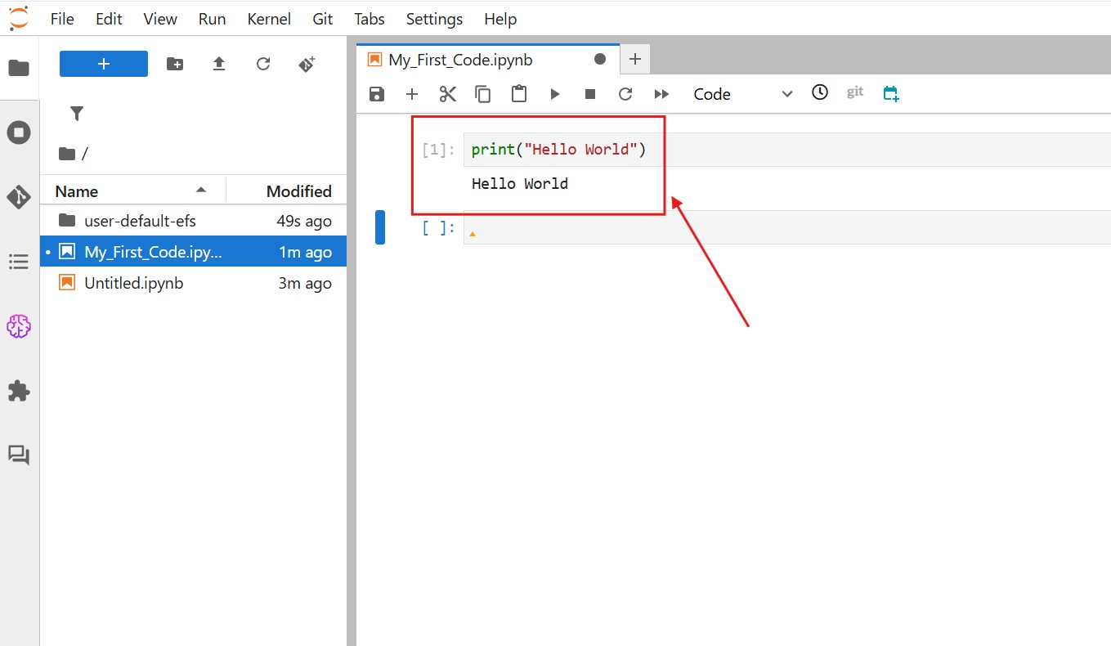This screenshot has width=1111, height=646.
Task: Restart kernel and run all cells
Action: tap(661, 94)
